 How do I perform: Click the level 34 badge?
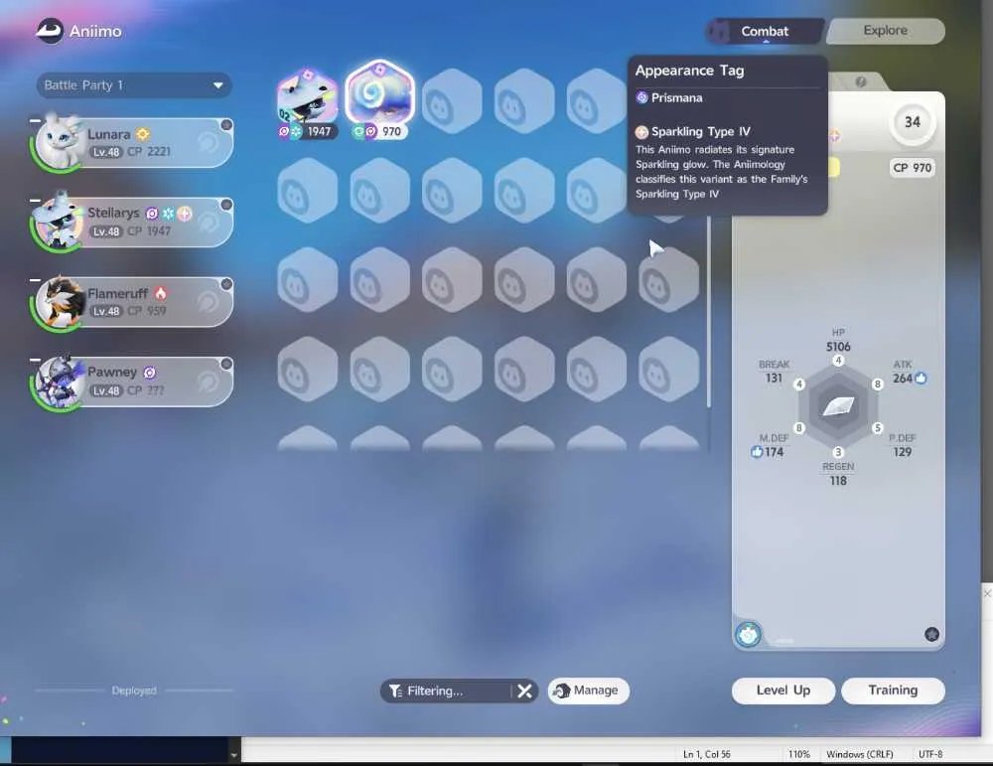[x=912, y=122]
